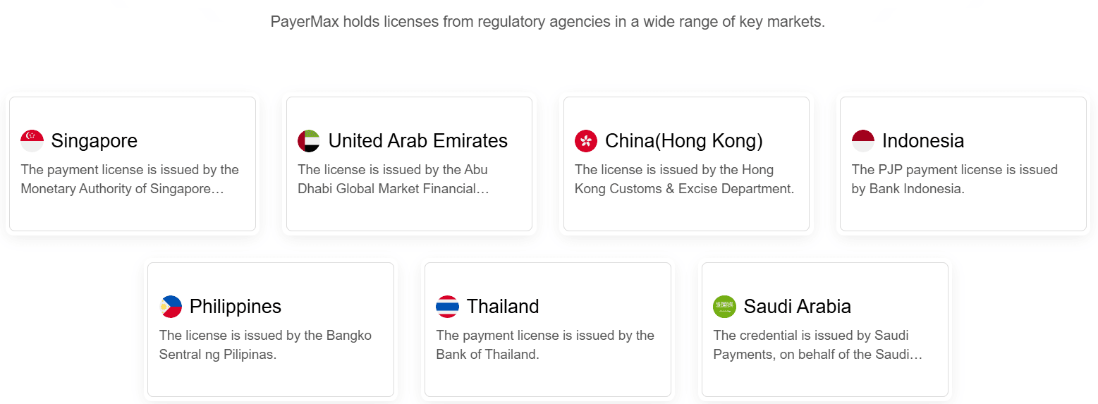Click the Bangko Sentral ng Pilipinas description
The width and height of the screenshot is (1098, 404).
pyautogui.click(x=265, y=345)
